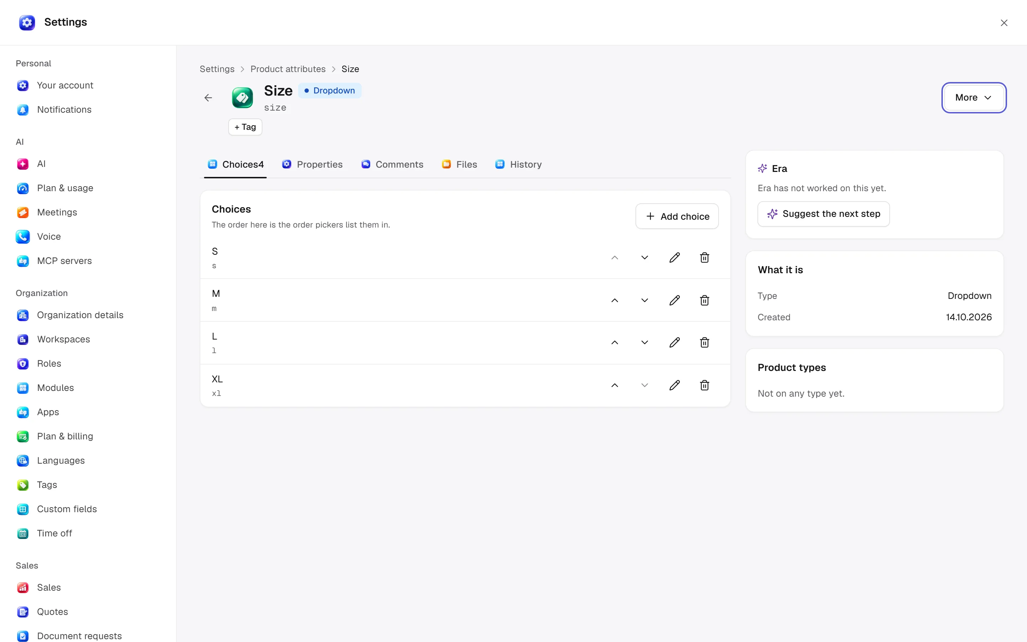Viewport: 1027px width, 642px height.
Task: Move the M choice down
Action: (x=645, y=300)
